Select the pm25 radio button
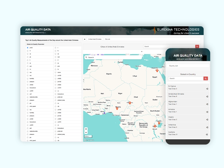 pos(28,48)
